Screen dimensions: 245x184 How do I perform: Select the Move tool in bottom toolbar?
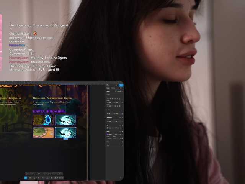[26, 178]
